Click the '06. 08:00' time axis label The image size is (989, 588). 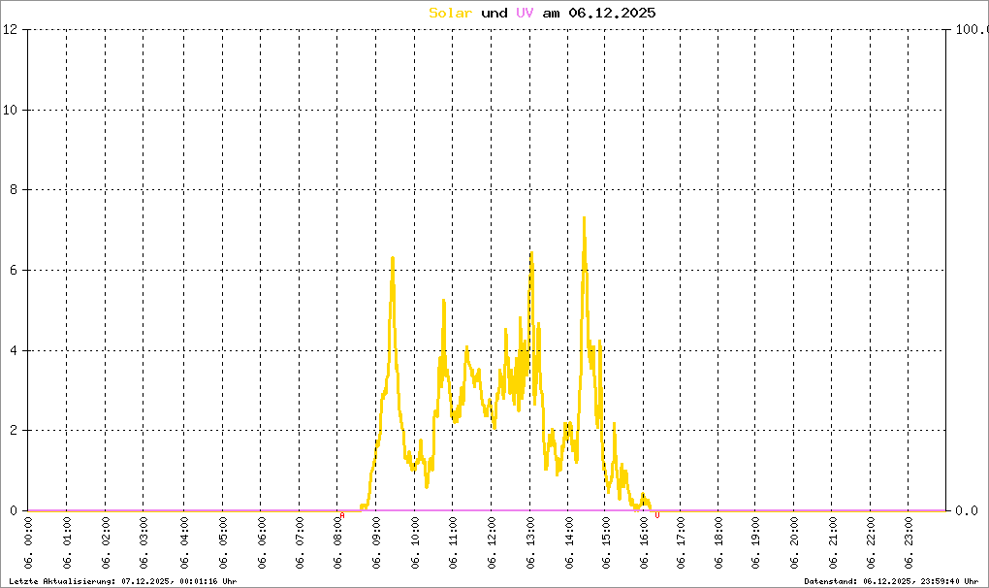(x=338, y=543)
